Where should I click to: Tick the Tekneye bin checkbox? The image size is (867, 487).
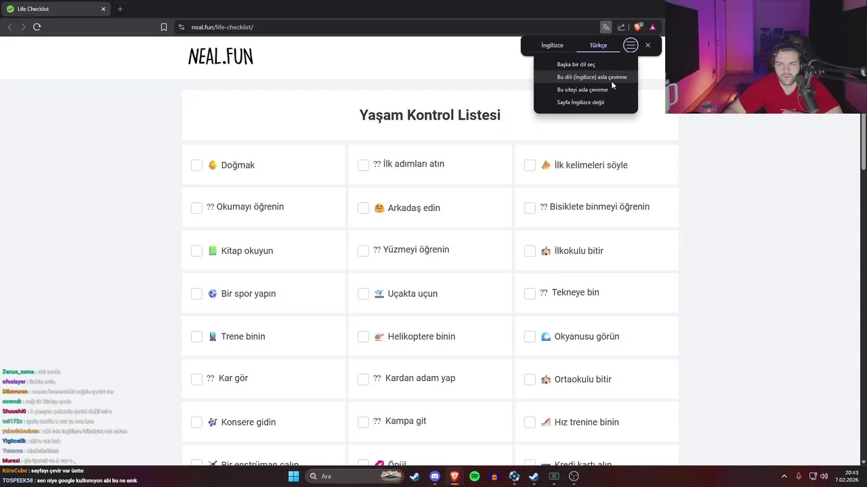(x=530, y=294)
